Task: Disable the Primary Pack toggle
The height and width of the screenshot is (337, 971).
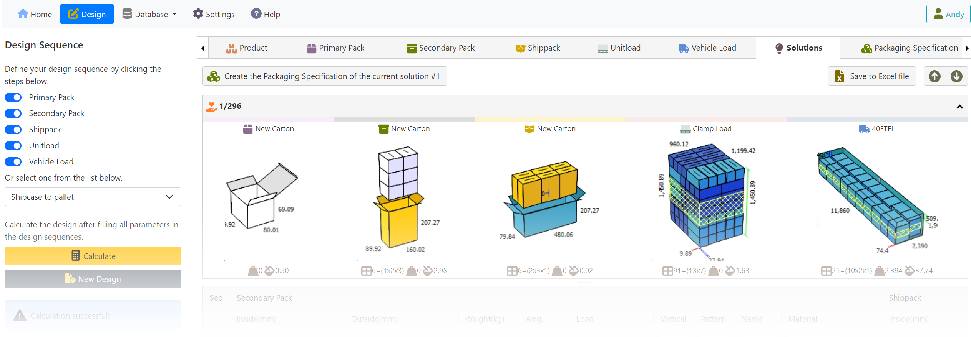Action: 13,97
